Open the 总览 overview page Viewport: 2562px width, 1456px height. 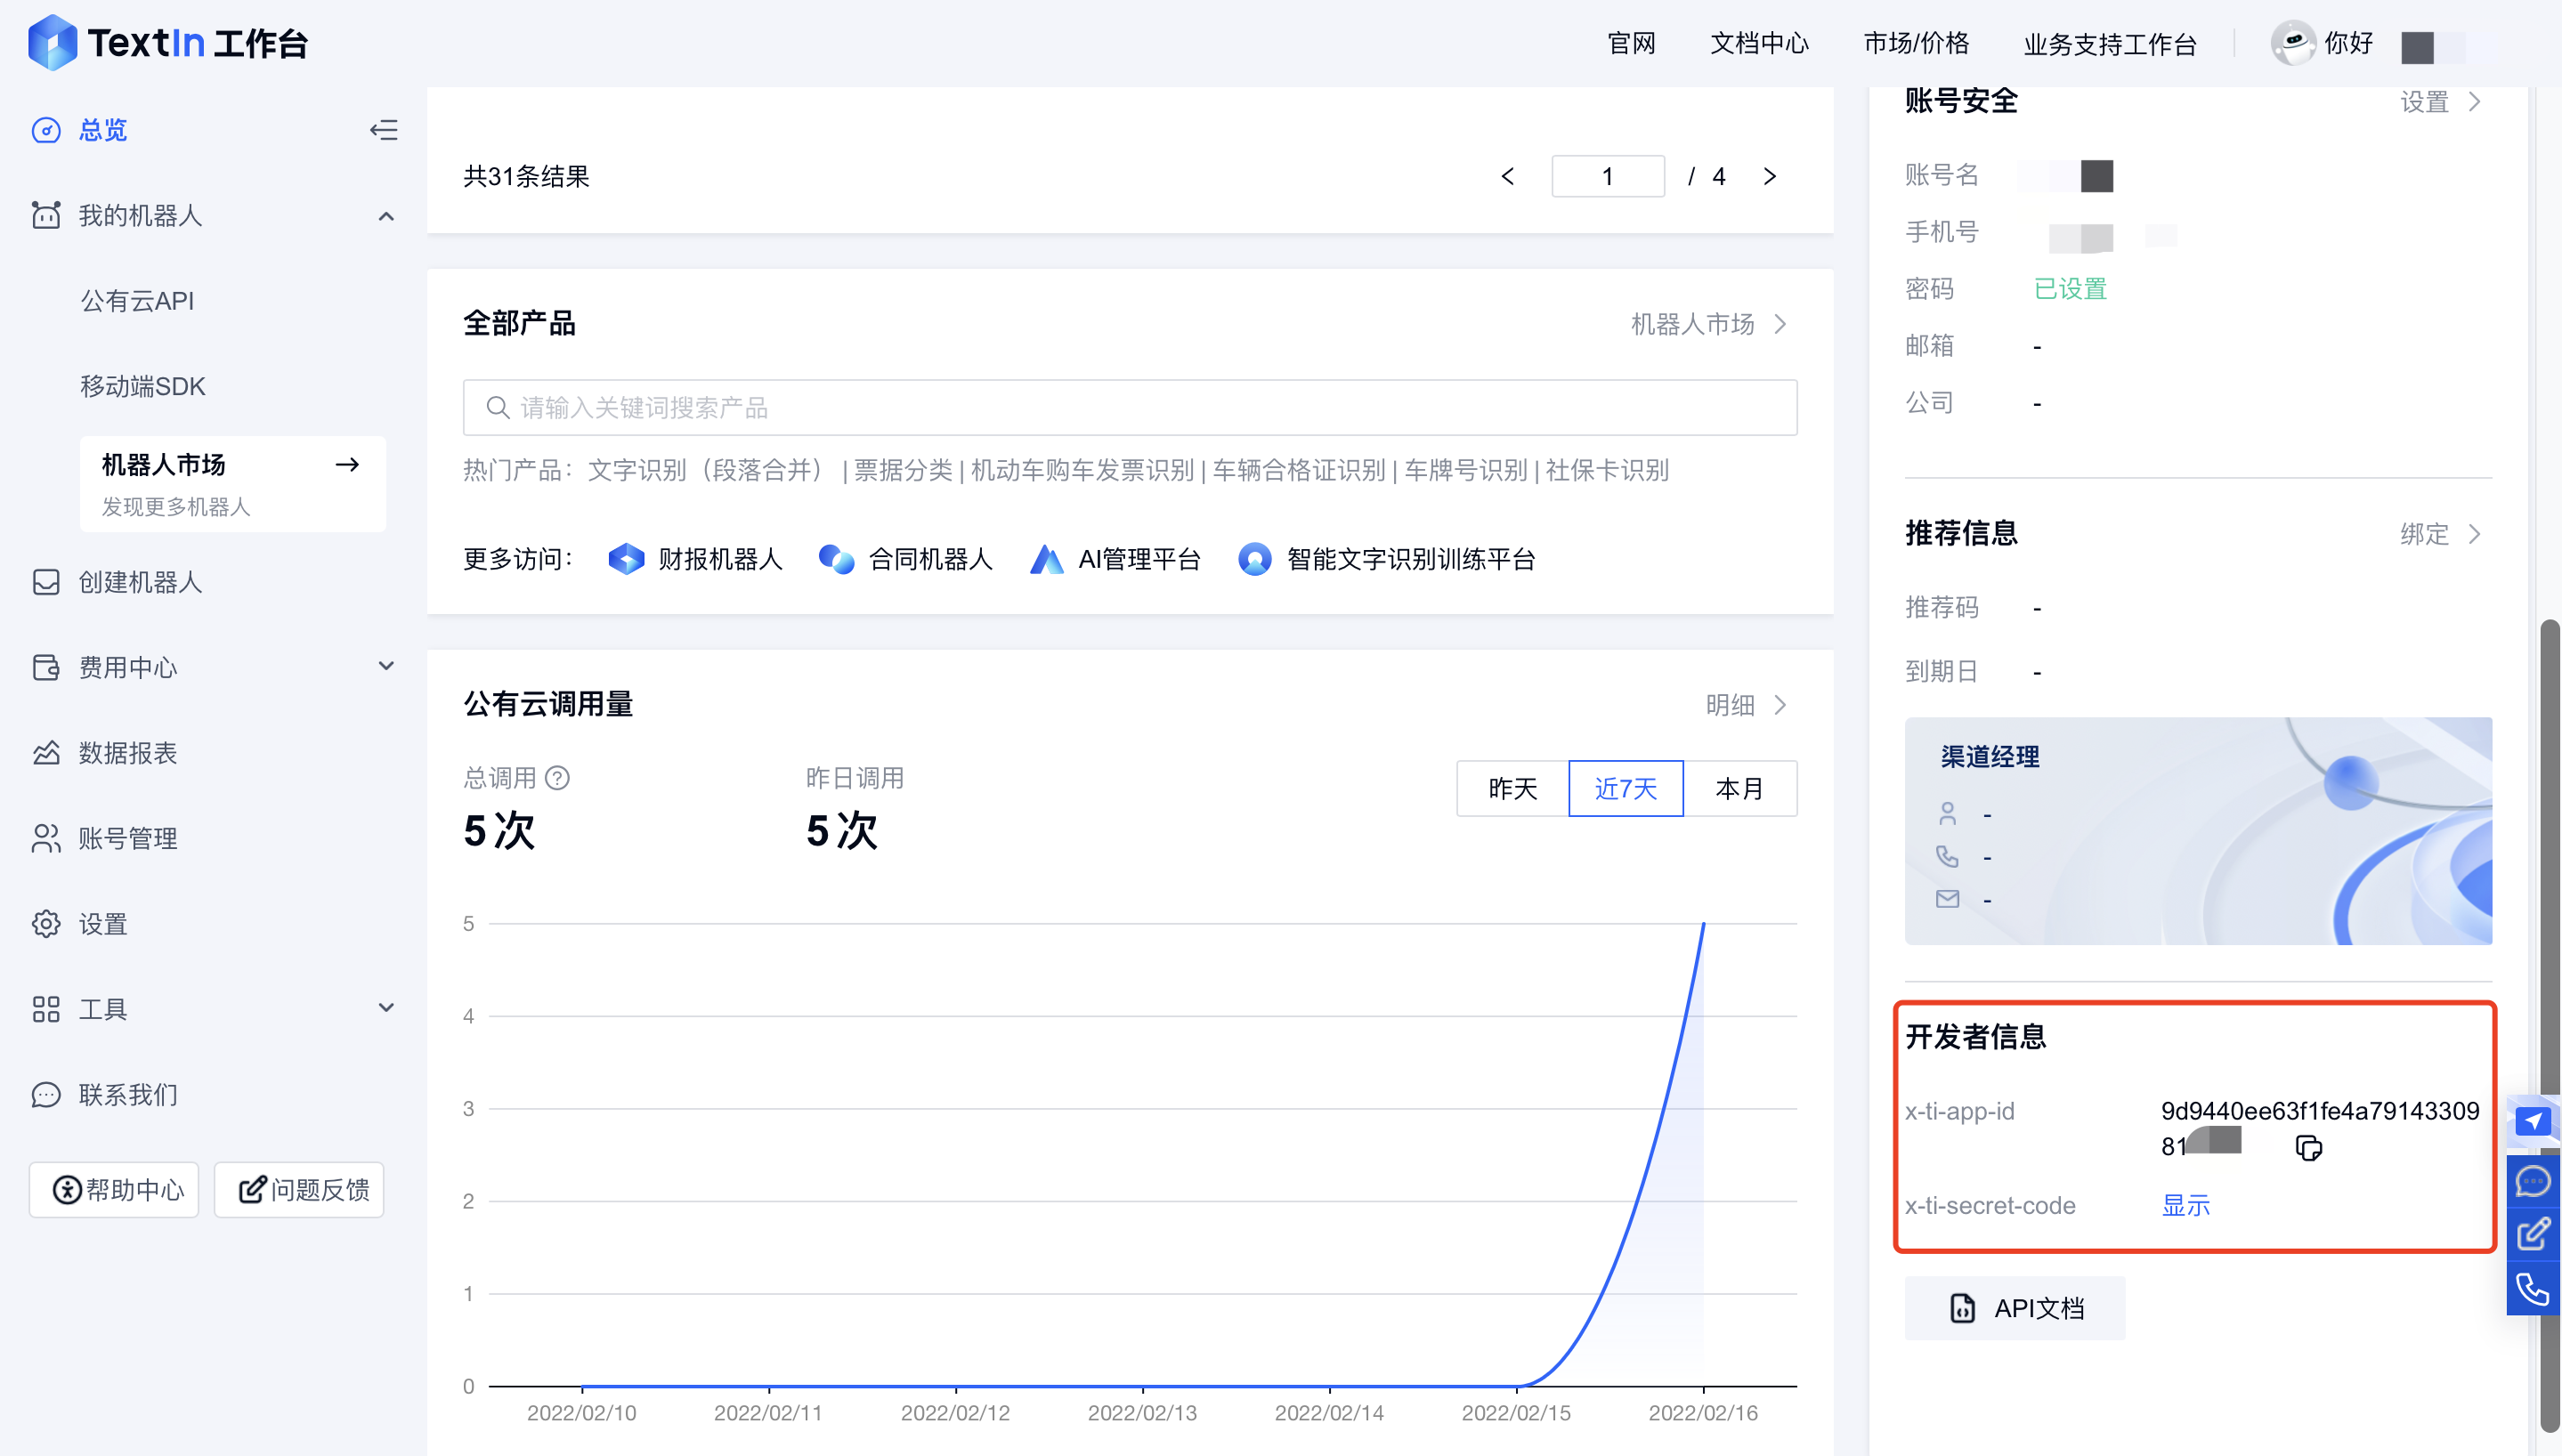click(103, 130)
